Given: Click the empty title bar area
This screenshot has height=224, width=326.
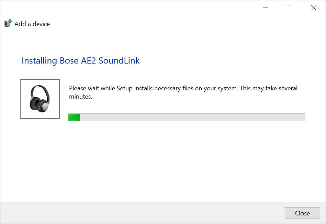Looking at the screenshot, I should point(137,8).
